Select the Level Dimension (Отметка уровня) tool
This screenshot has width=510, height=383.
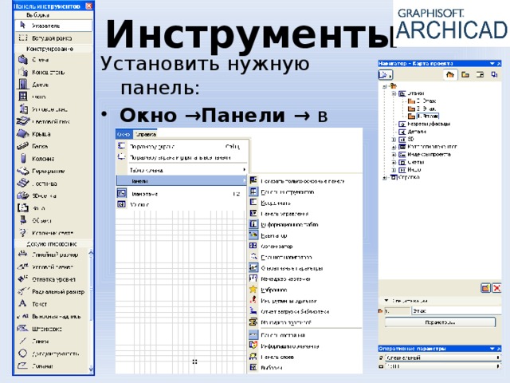click(x=51, y=279)
